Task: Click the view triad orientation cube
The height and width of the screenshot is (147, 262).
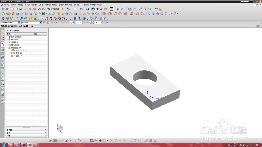Action: 60,128
